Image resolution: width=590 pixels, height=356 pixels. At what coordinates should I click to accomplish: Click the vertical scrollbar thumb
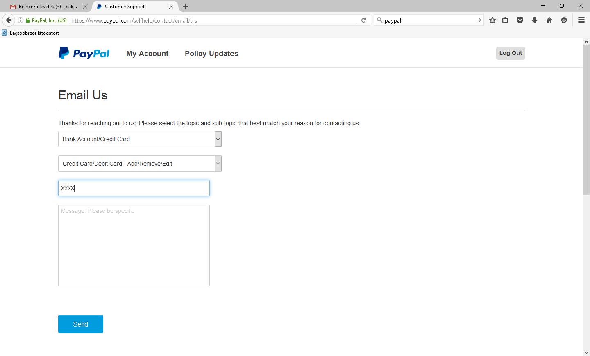click(586, 120)
